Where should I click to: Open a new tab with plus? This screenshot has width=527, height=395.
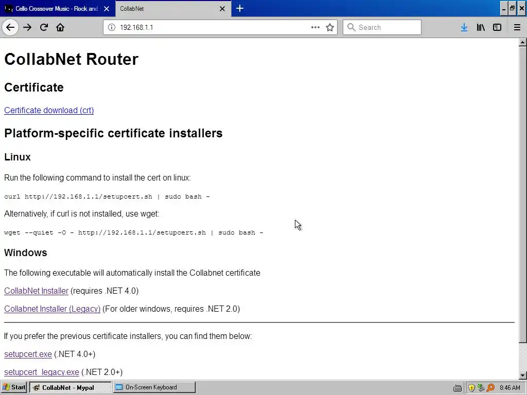(240, 8)
